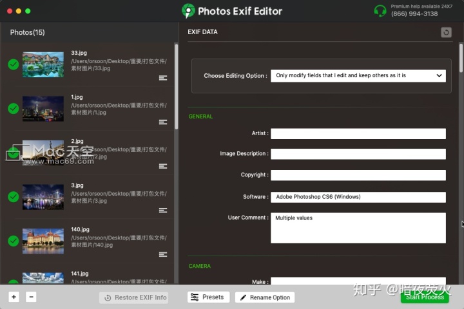Click the 3.jpg file name
This screenshot has width=464, height=309.
(x=77, y=185)
